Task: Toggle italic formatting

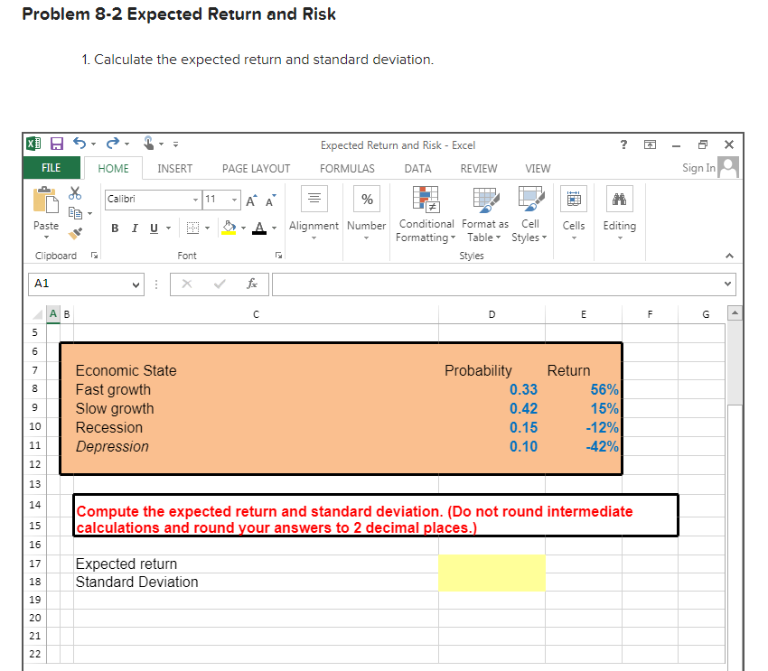Action: click(x=134, y=228)
